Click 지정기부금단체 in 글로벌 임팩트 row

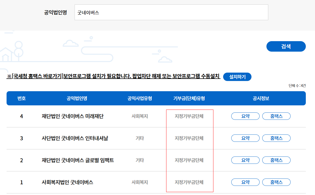[x=189, y=160]
